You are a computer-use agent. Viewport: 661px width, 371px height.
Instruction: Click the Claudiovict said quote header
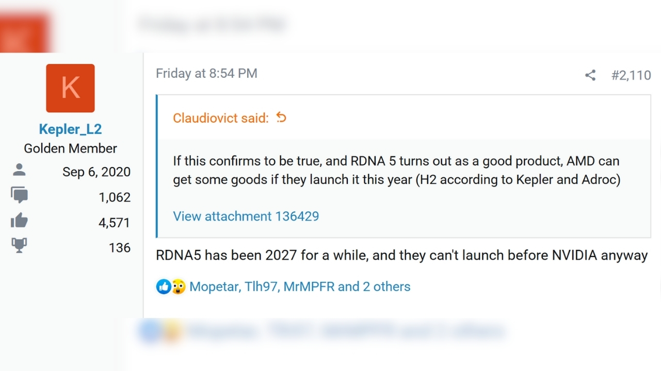[220, 118]
